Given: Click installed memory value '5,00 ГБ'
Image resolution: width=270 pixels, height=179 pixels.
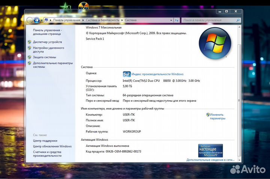Looking at the screenshot, I should [x=127, y=86].
